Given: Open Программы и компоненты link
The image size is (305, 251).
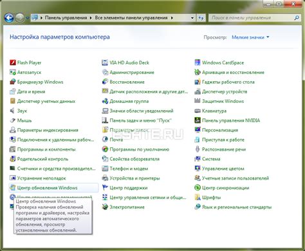Looking at the screenshot, I should pyautogui.click(x=46, y=149).
